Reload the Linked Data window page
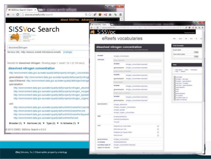The height and width of the screenshot is (159, 211). pyautogui.click(x=98, y=28)
